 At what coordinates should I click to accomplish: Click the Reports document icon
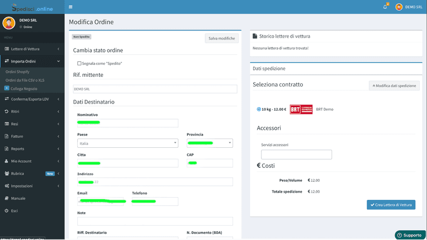[7, 148]
